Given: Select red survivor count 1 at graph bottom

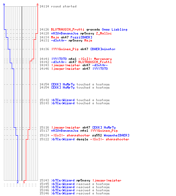Looking at the screenshot, I should pos(24,182).
